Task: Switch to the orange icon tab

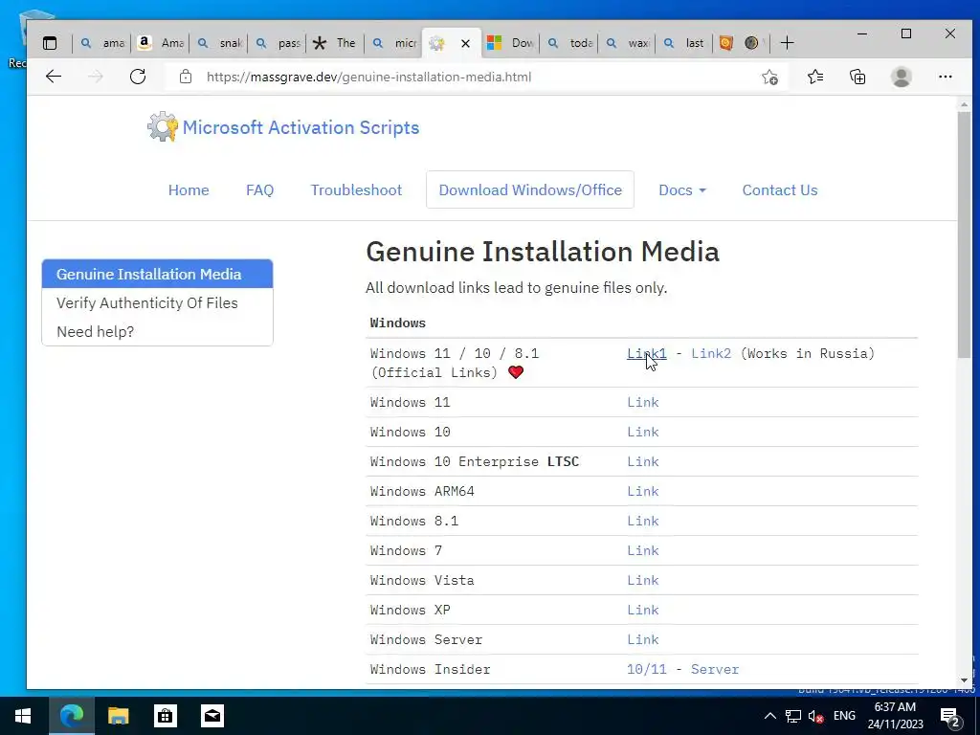Action: (x=725, y=43)
